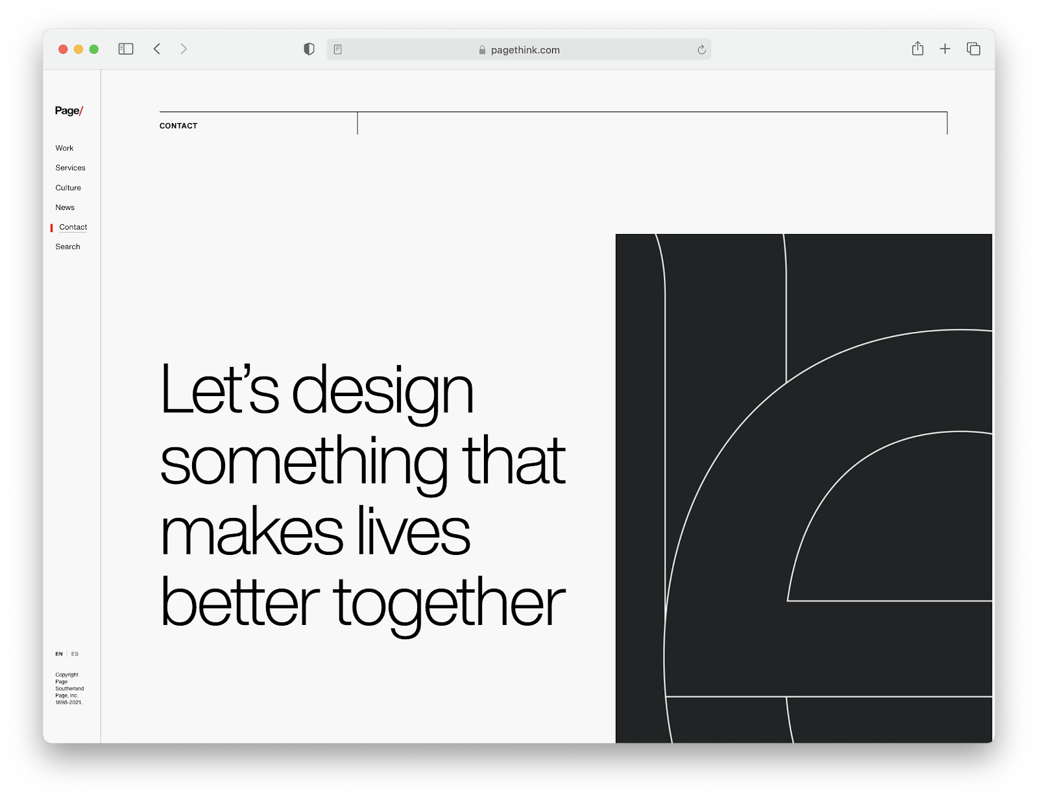
Task: Add a new tab with plus icon
Action: [945, 49]
